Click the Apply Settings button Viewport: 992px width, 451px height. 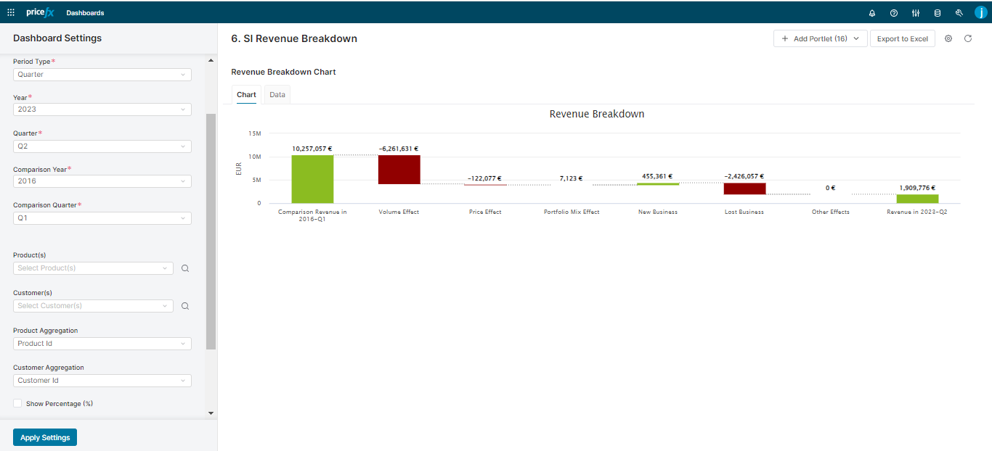(44, 437)
